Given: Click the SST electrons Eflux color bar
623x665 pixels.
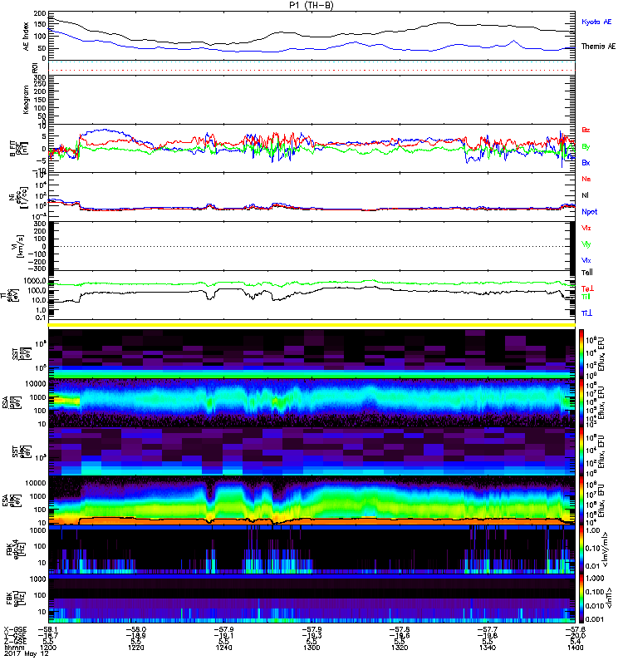Looking at the screenshot, I should pos(581,451).
